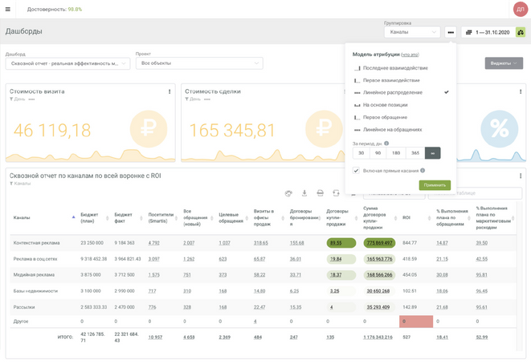Image resolution: width=531 pixels, height=364 pixels.
Task: Open the kebab menu on Стоимость визита widget
Action: pos(170,92)
